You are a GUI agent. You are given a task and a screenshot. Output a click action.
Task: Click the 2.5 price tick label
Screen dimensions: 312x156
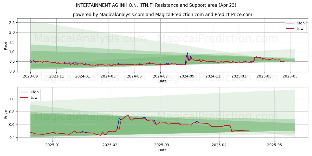(12, 23)
